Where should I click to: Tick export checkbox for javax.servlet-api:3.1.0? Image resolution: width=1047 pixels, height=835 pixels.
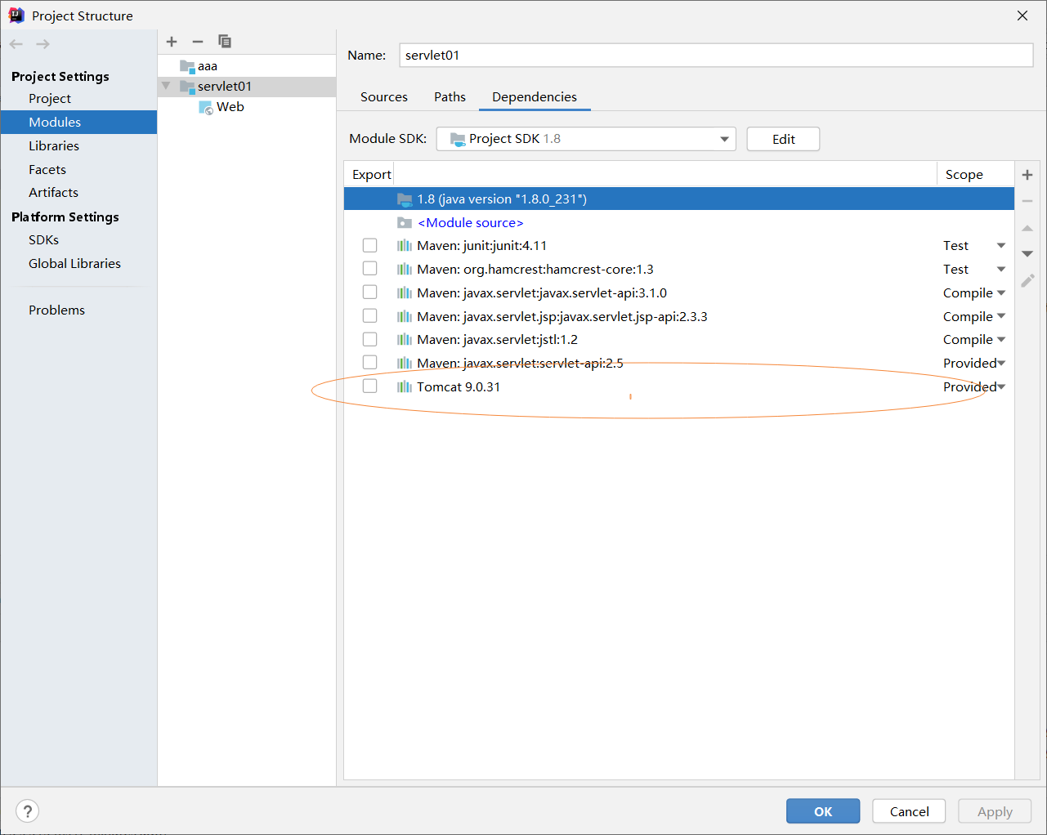[x=370, y=292]
